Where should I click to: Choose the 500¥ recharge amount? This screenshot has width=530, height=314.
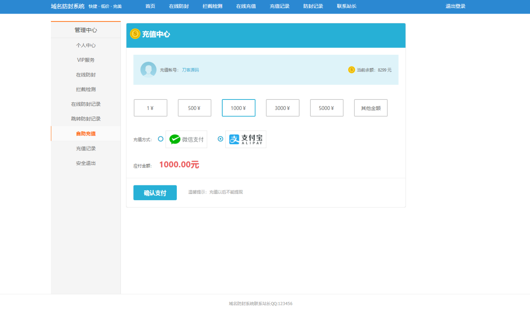(x=194, y=108)
